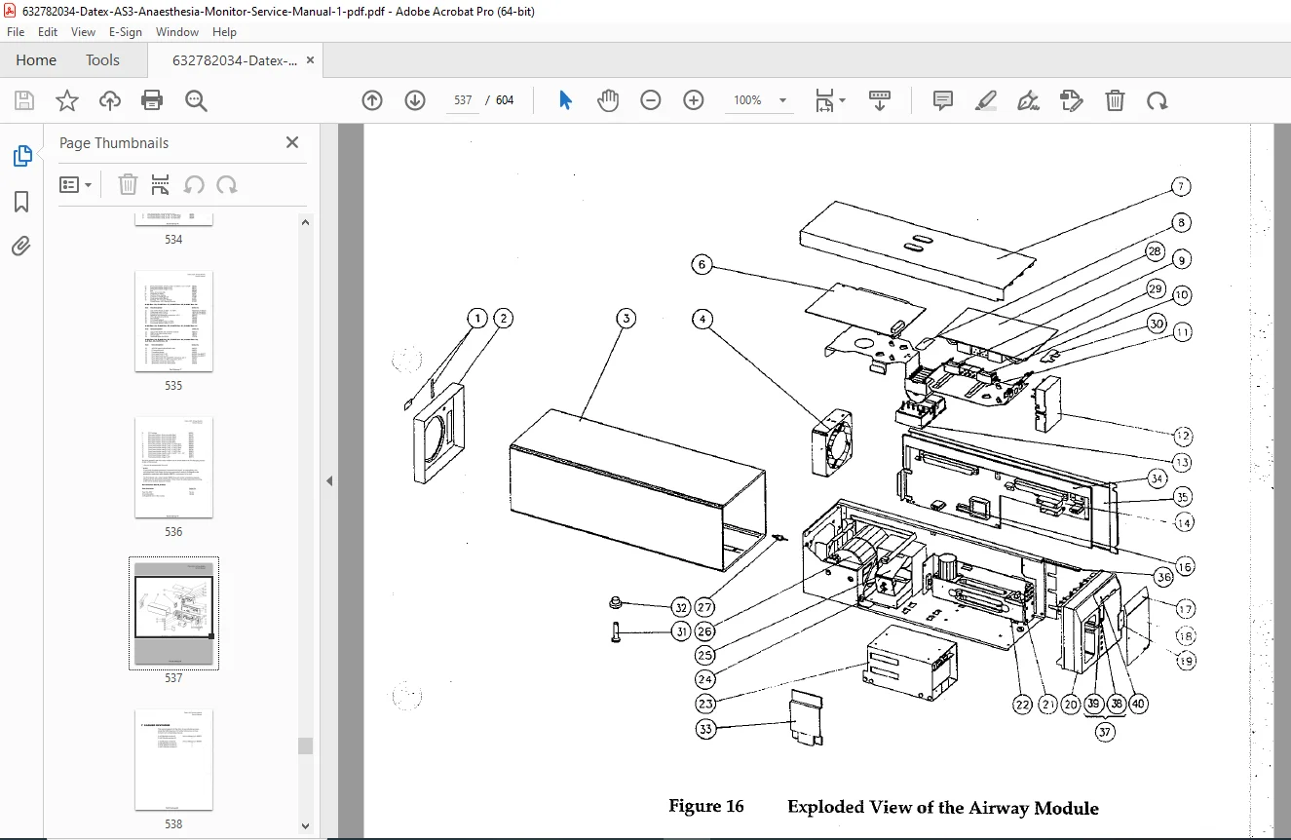Viewport: 1291px width, 840px height.
Task: Switch to the Home tab
Action: click(36, 60)
